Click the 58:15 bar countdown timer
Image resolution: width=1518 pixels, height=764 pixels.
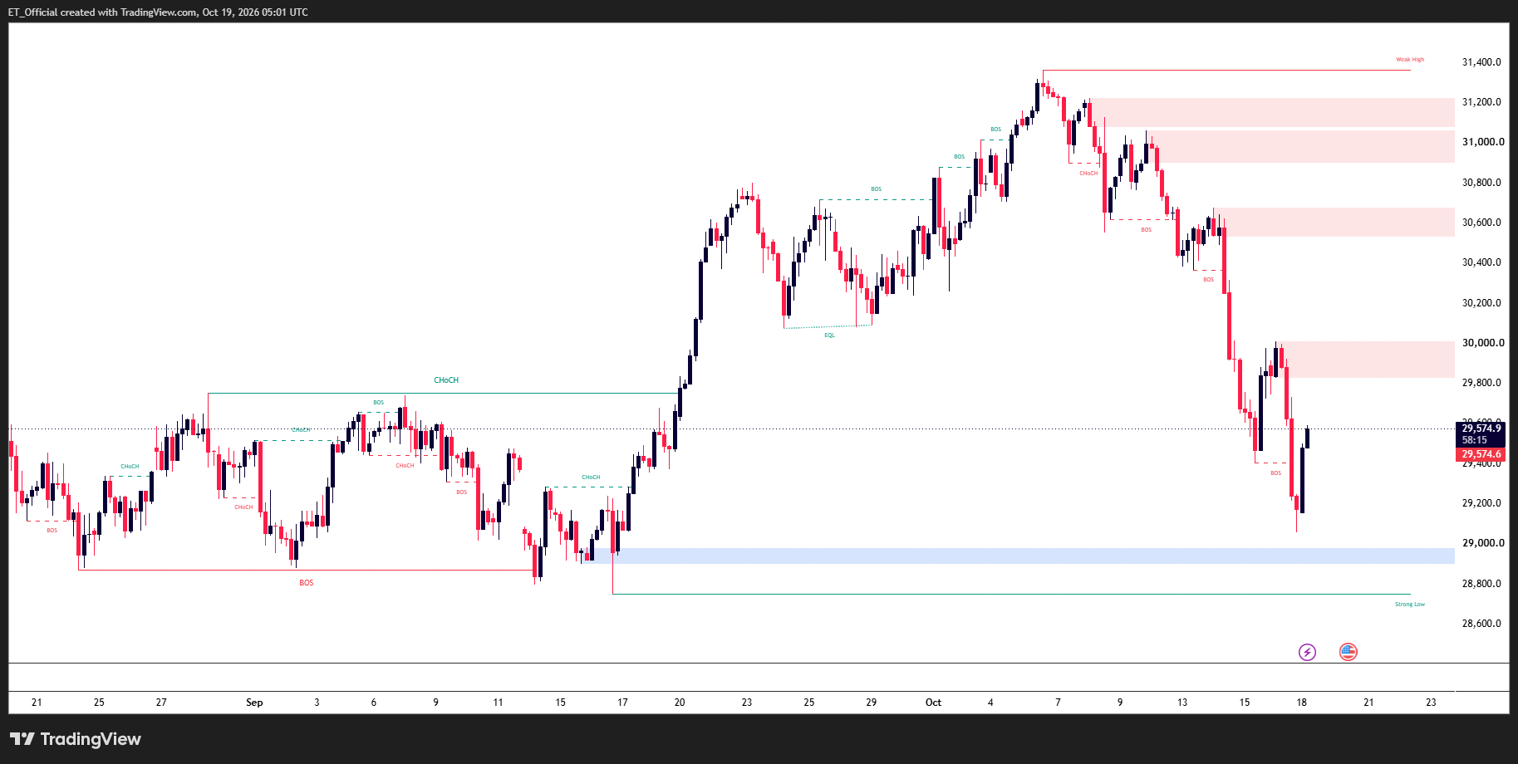click(1474, 440)
